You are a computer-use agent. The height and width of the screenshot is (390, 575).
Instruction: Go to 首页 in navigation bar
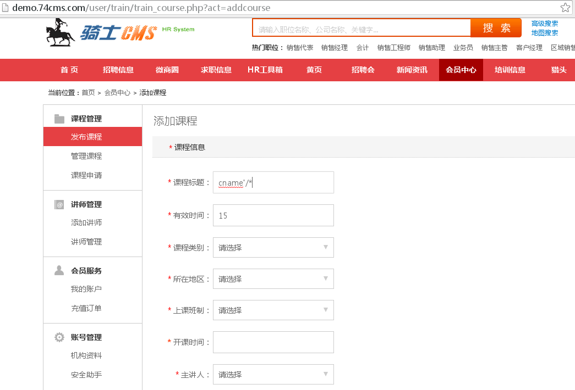click(69, 70)
